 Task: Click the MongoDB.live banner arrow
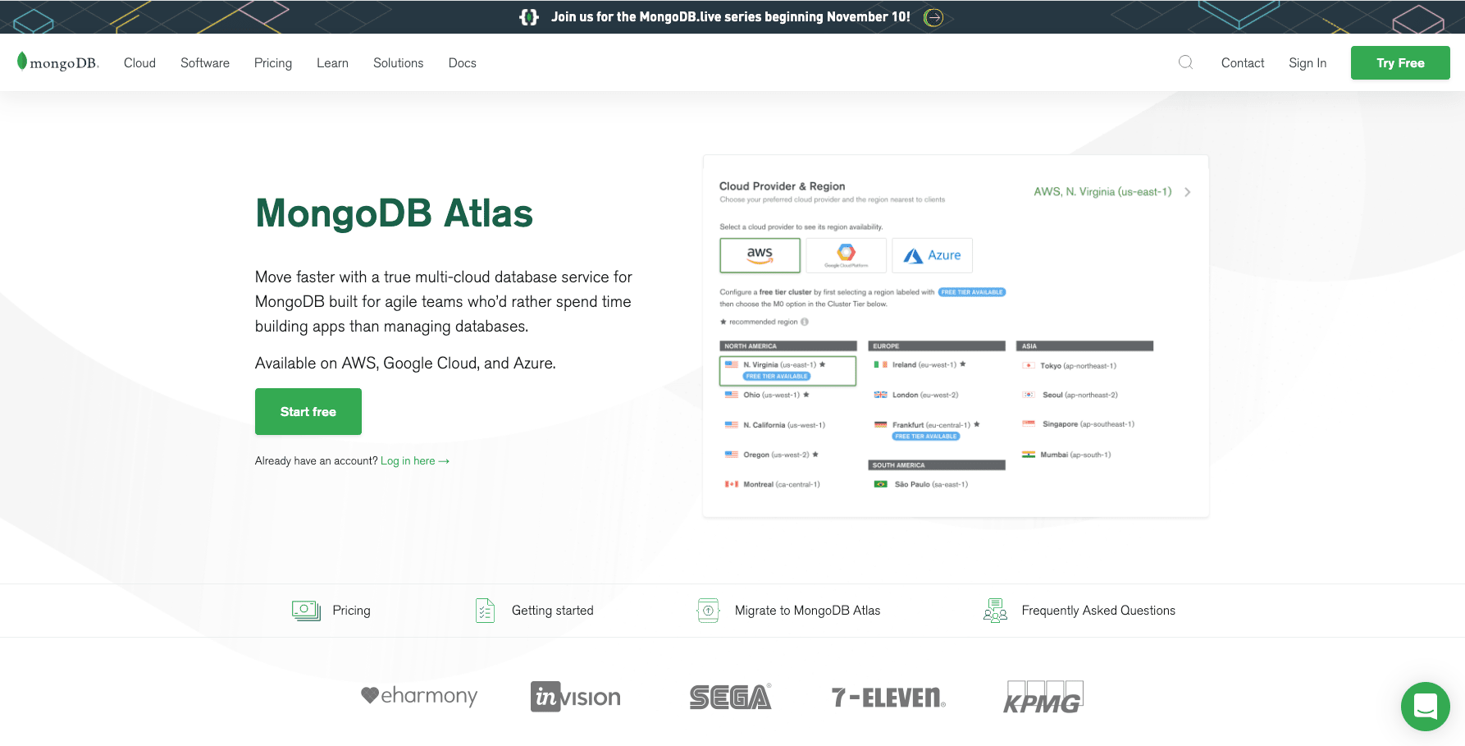coord(933,16)
